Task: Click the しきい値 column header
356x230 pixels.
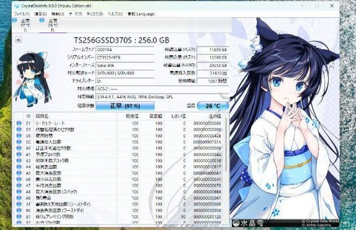Action: pos(175,116)
